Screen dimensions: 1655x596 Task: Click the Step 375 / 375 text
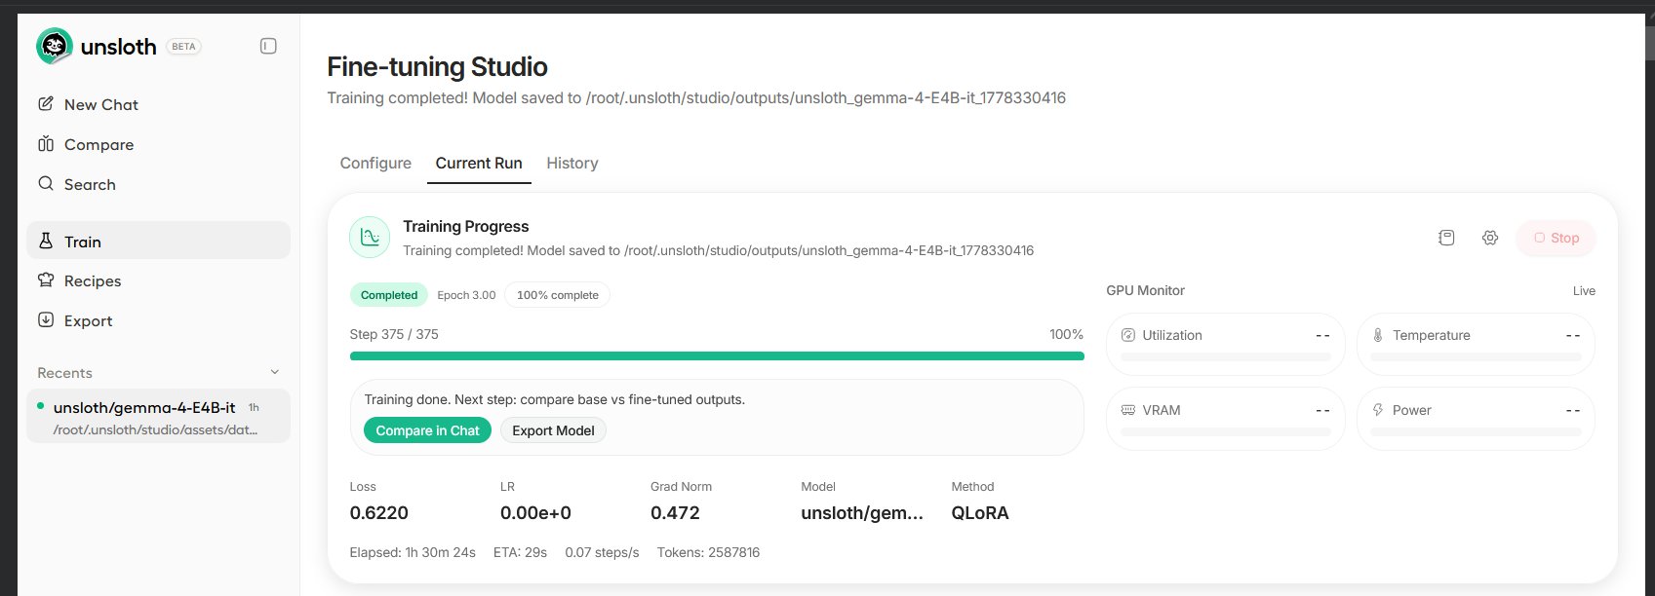pyautogui.click(x=394, y=334)
